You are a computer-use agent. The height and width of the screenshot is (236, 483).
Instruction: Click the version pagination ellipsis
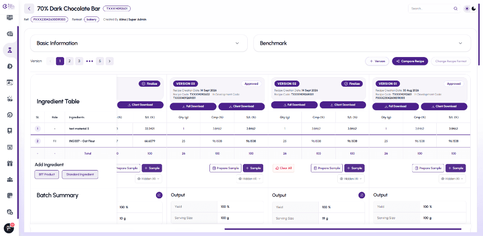(90, 61)
